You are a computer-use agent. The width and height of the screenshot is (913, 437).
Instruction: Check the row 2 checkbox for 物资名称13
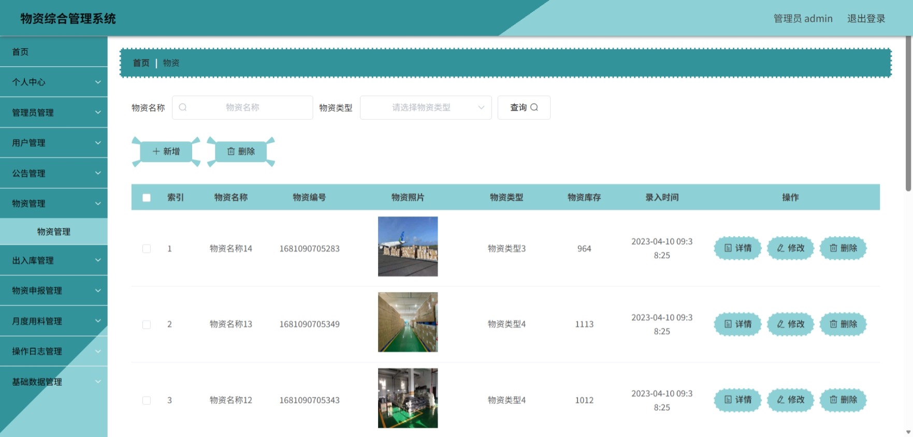click(x=147, y=325)
